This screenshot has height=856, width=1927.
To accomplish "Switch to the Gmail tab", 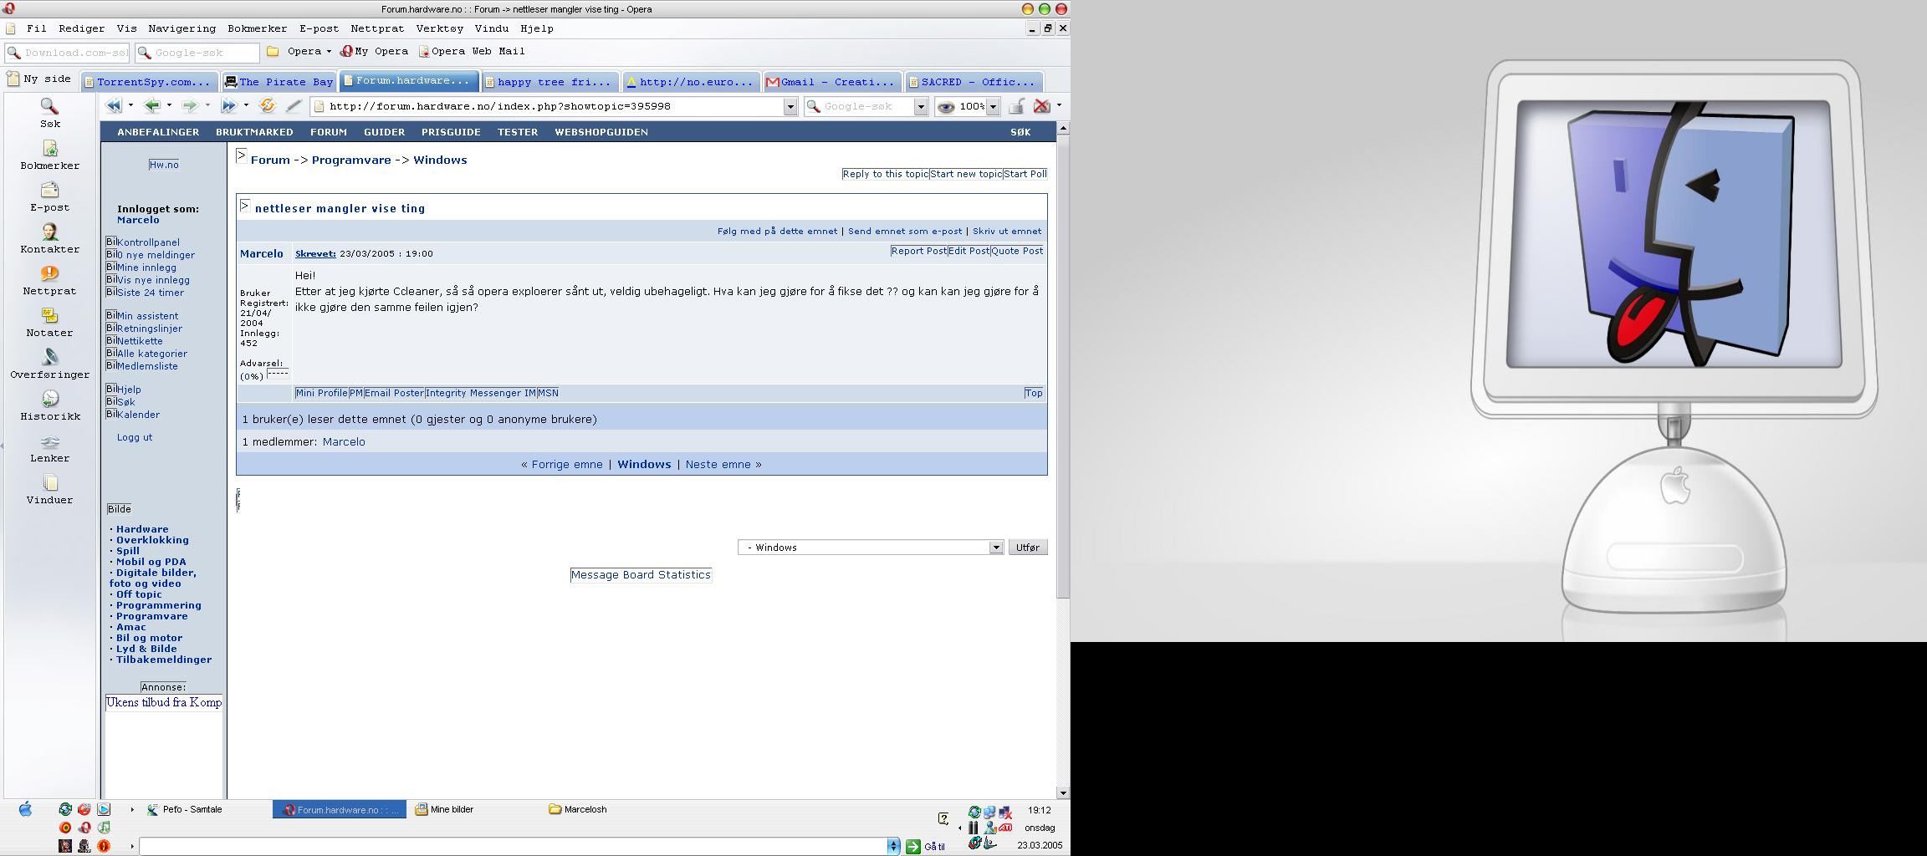I will [832, 81].
